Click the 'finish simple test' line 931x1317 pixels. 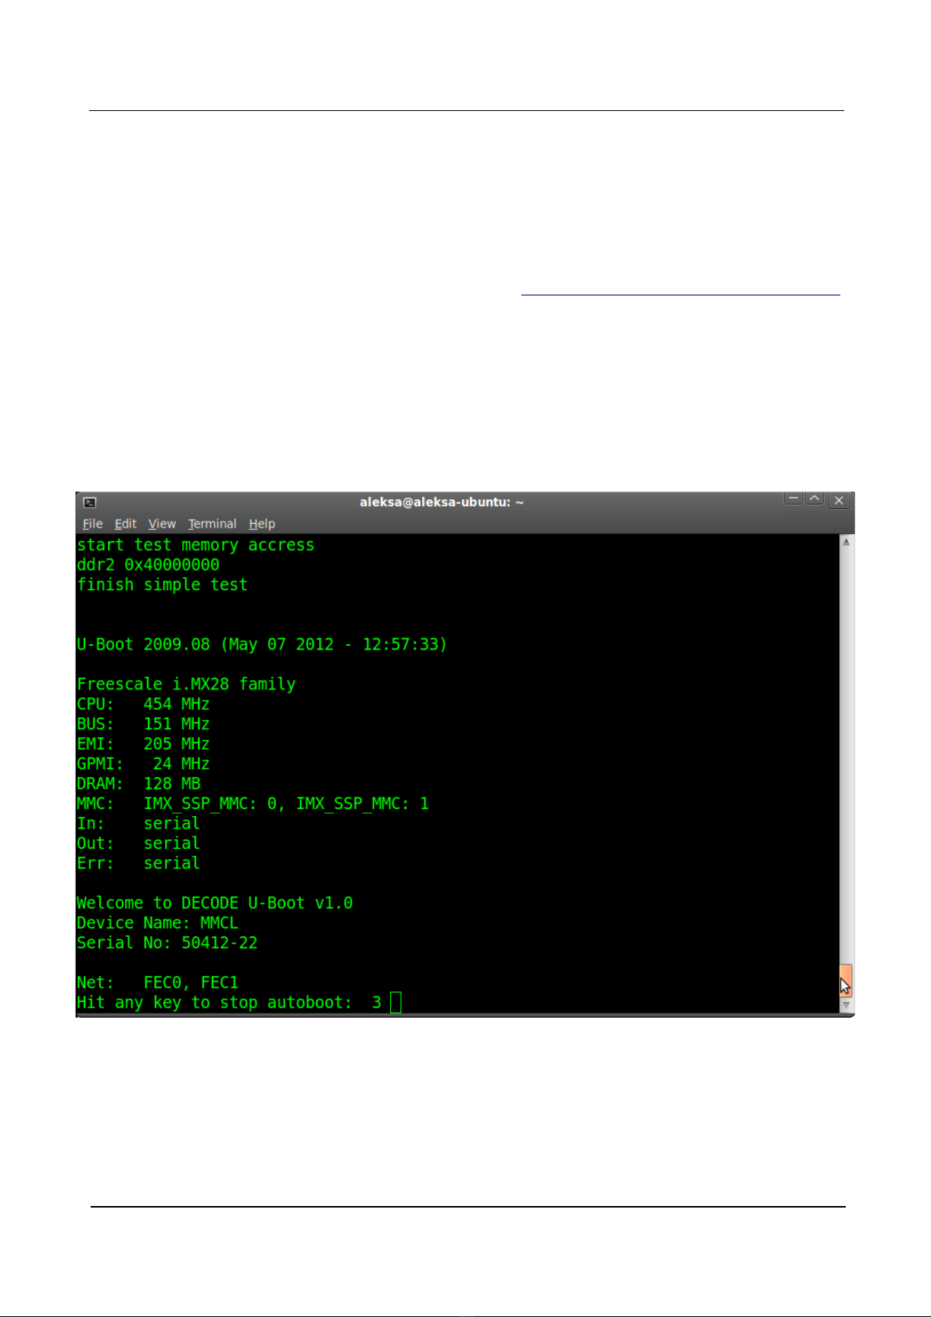(162, 585)
